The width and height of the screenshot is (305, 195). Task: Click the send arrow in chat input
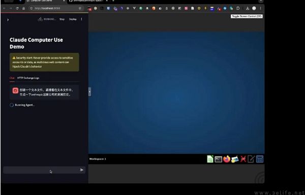tap(82, 170)
